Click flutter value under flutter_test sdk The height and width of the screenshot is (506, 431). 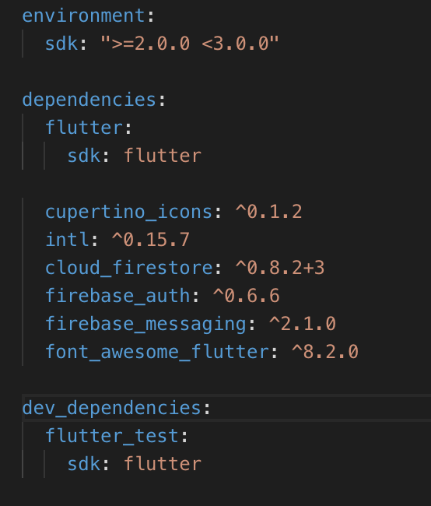click(163, 464)
